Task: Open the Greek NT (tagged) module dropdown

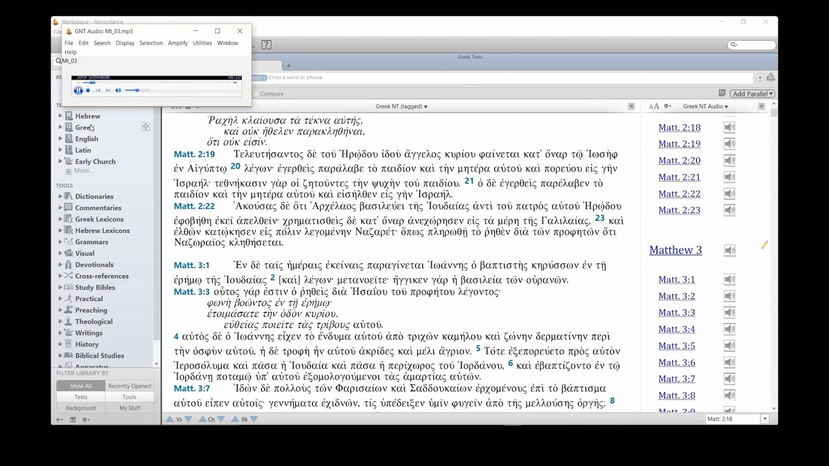Action: click(x=402, y=106)
